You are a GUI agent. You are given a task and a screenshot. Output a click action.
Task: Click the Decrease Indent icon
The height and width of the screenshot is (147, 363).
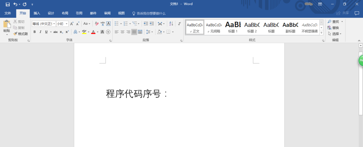(x=146, y=24)
